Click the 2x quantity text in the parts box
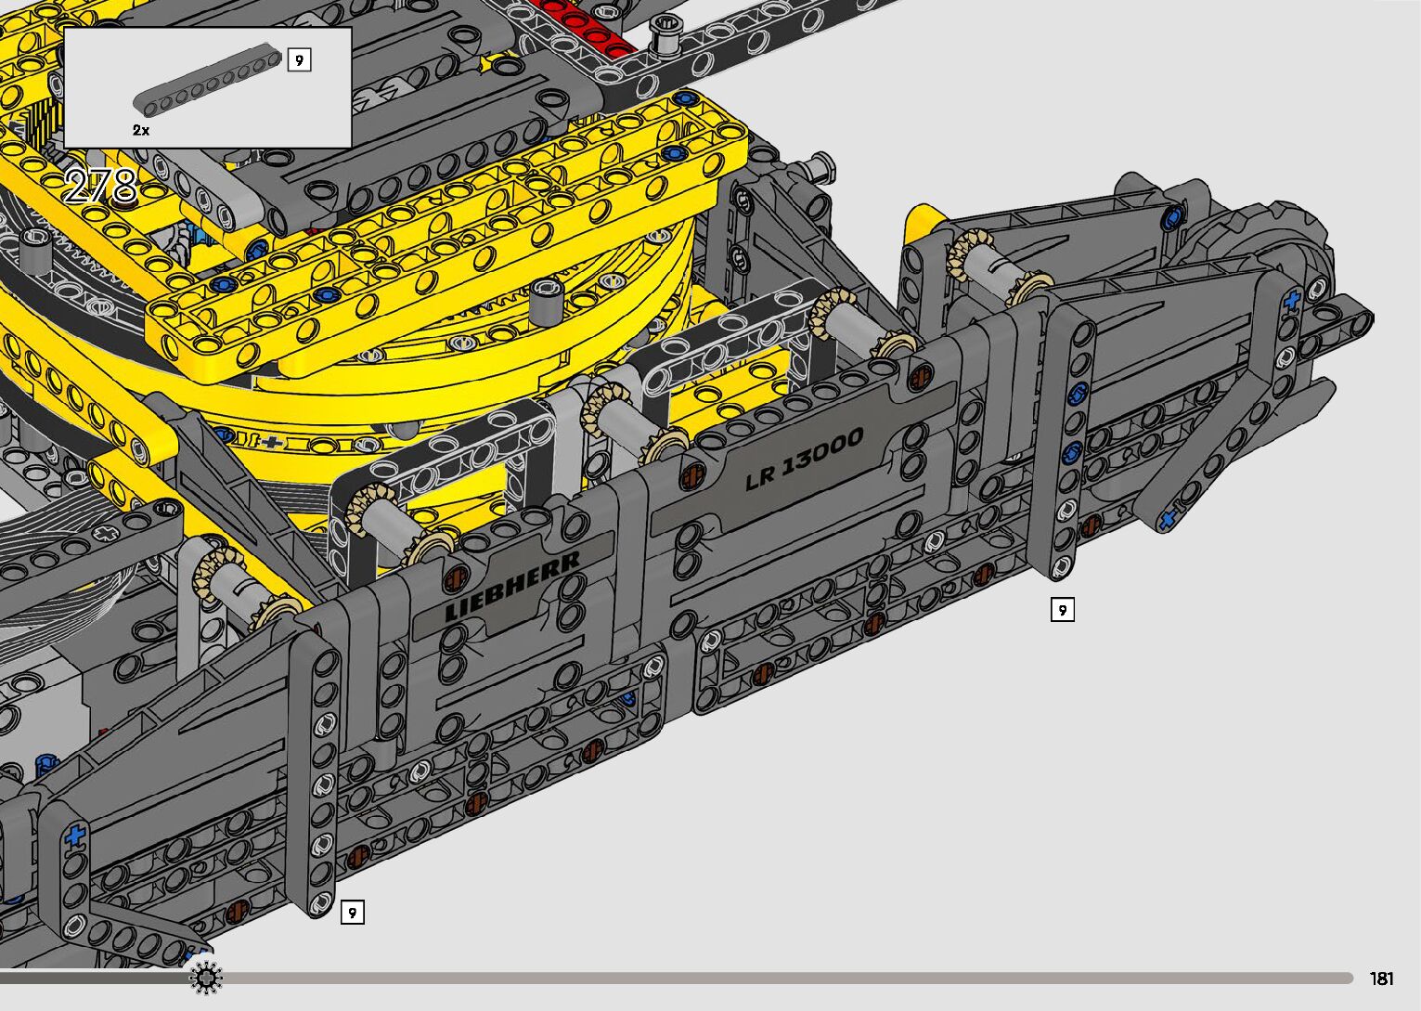Screen dimensions: 1421x1011 tap(141, 130)
